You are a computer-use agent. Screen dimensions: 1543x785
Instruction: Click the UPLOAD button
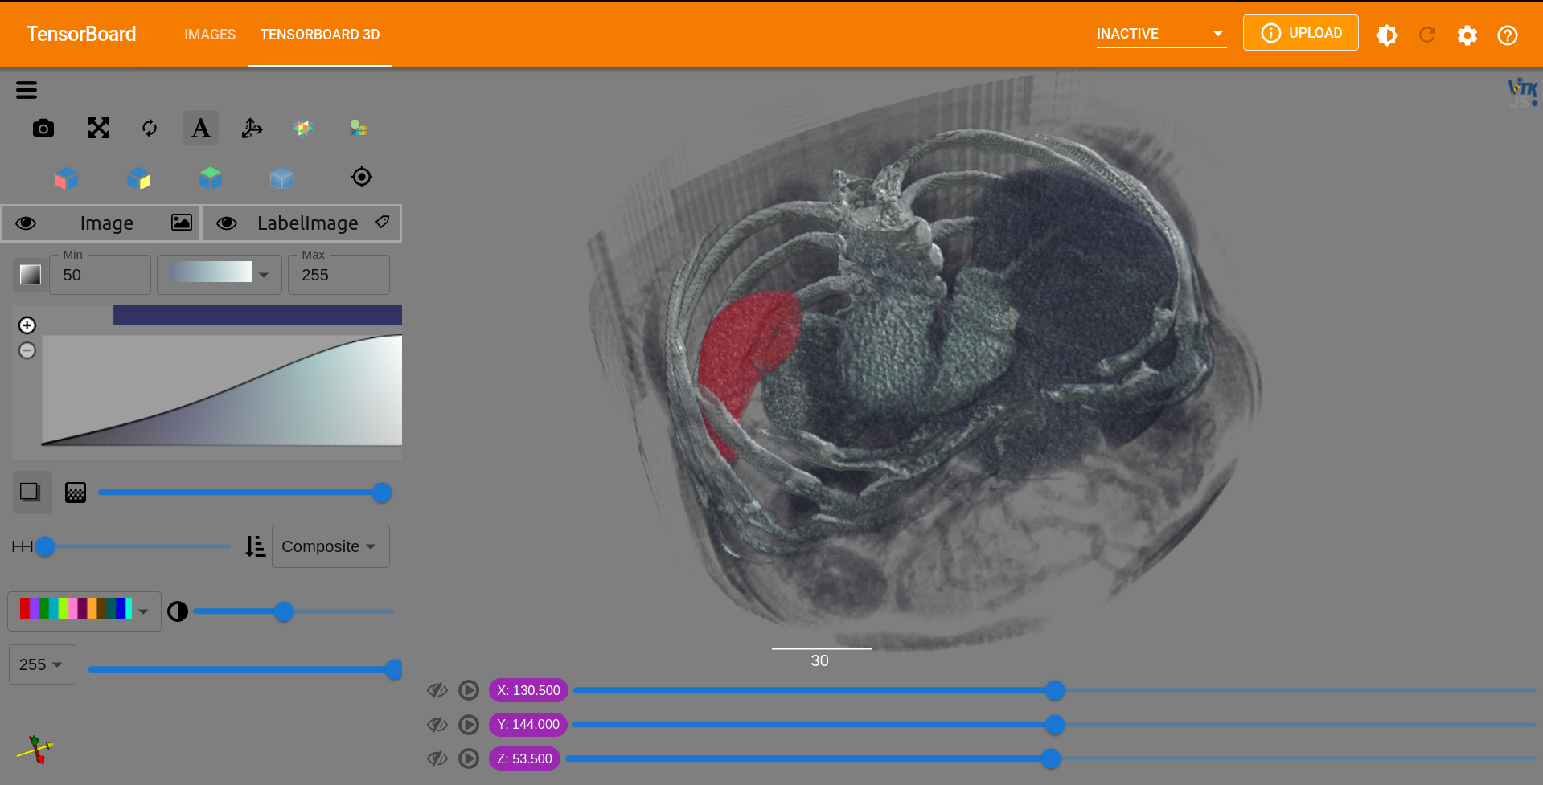[1300, 33]
